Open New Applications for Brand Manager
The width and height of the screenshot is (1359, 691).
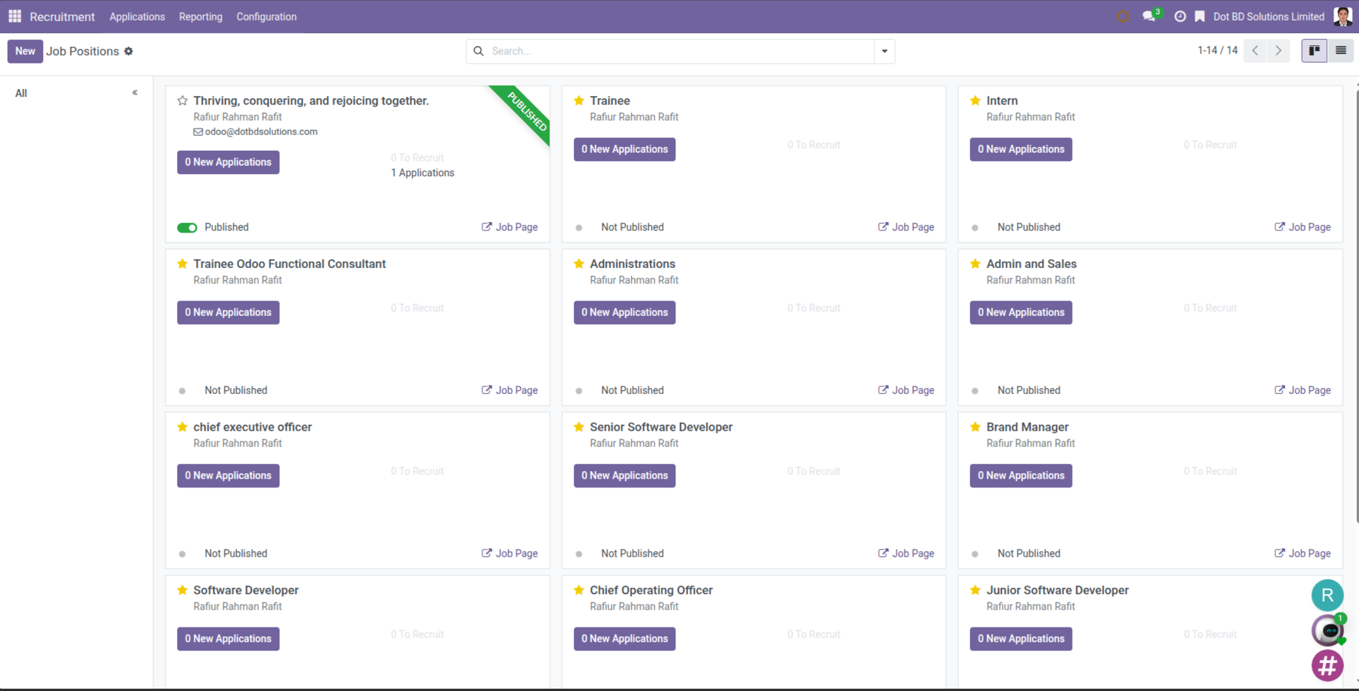tap(1021, 475)
